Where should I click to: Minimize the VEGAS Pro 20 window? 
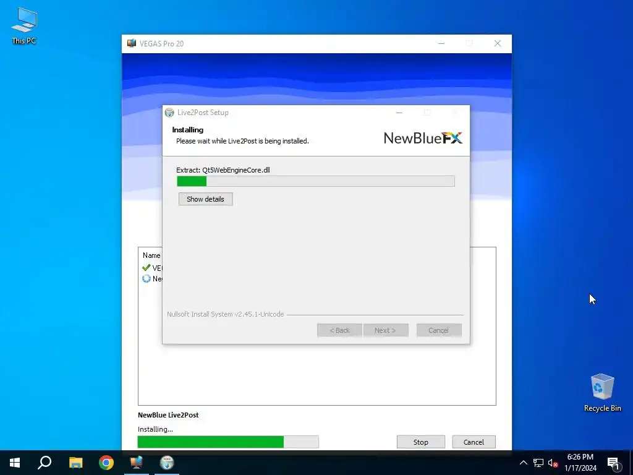[441, 44]
